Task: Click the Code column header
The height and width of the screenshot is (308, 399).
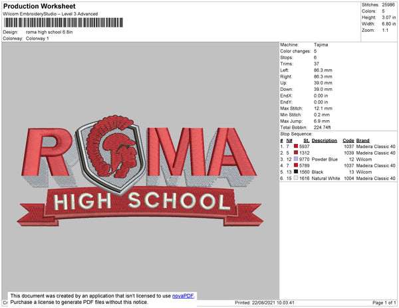Action: click(348, 141)
